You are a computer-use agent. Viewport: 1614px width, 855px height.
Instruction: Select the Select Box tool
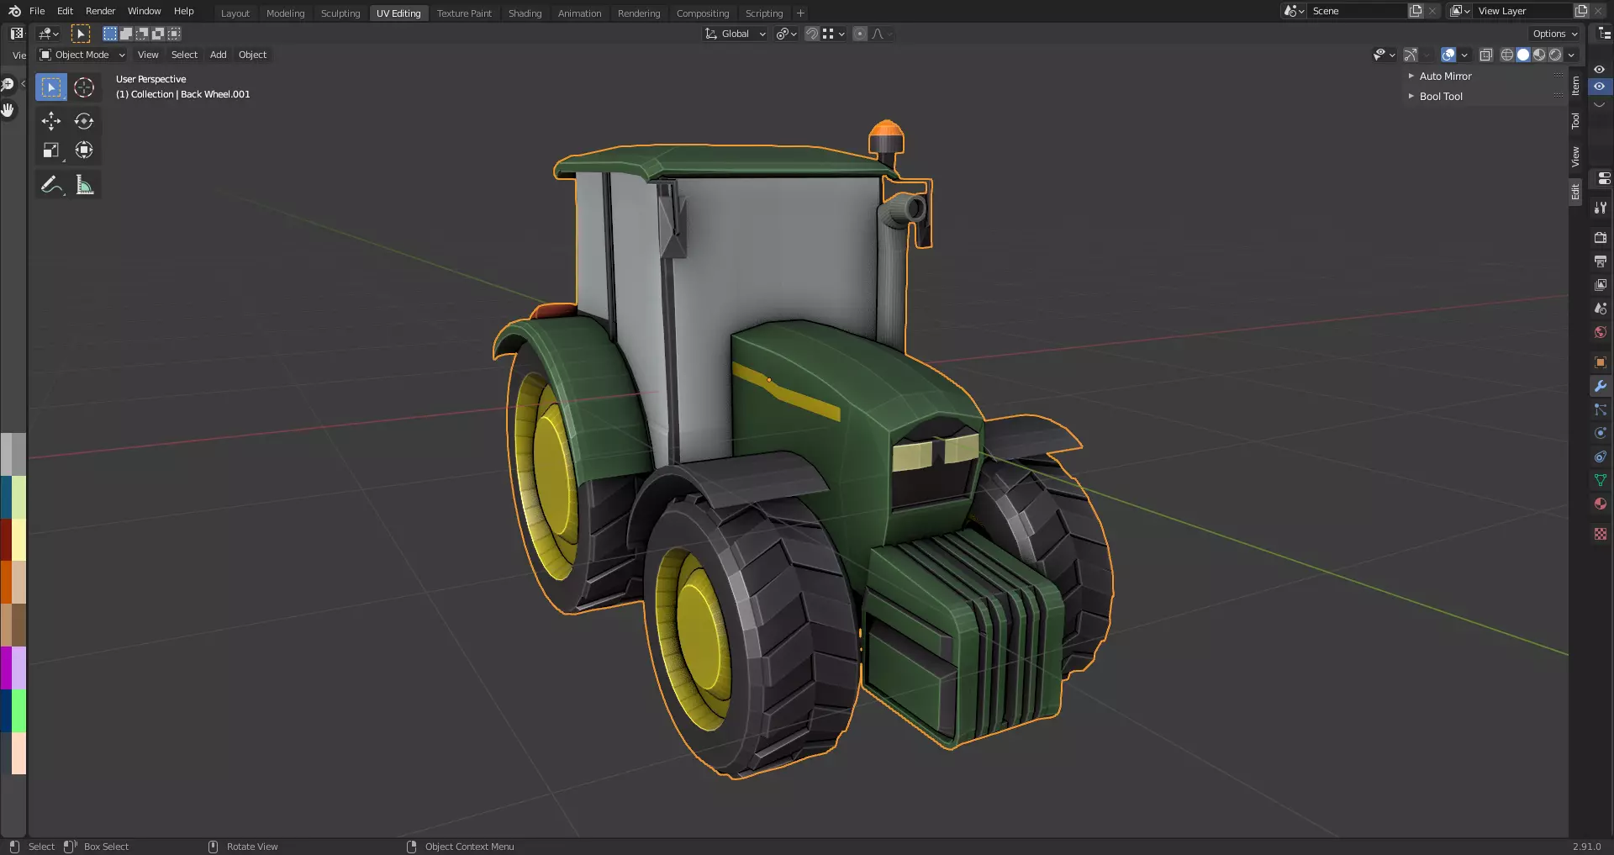click(51, 87)
